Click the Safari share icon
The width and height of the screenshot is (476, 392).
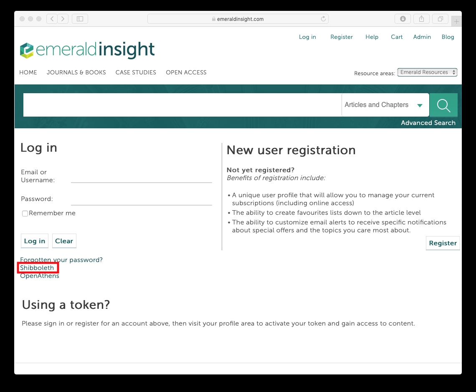tap(421, 19)
